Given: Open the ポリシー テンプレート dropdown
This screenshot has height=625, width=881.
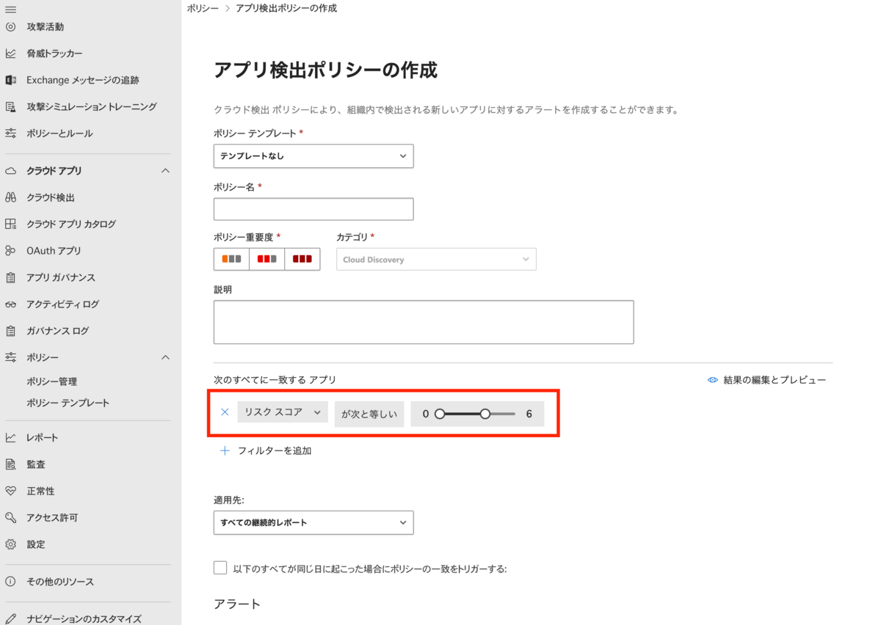Looking at the screenshot, I should [x=313, y=156].
